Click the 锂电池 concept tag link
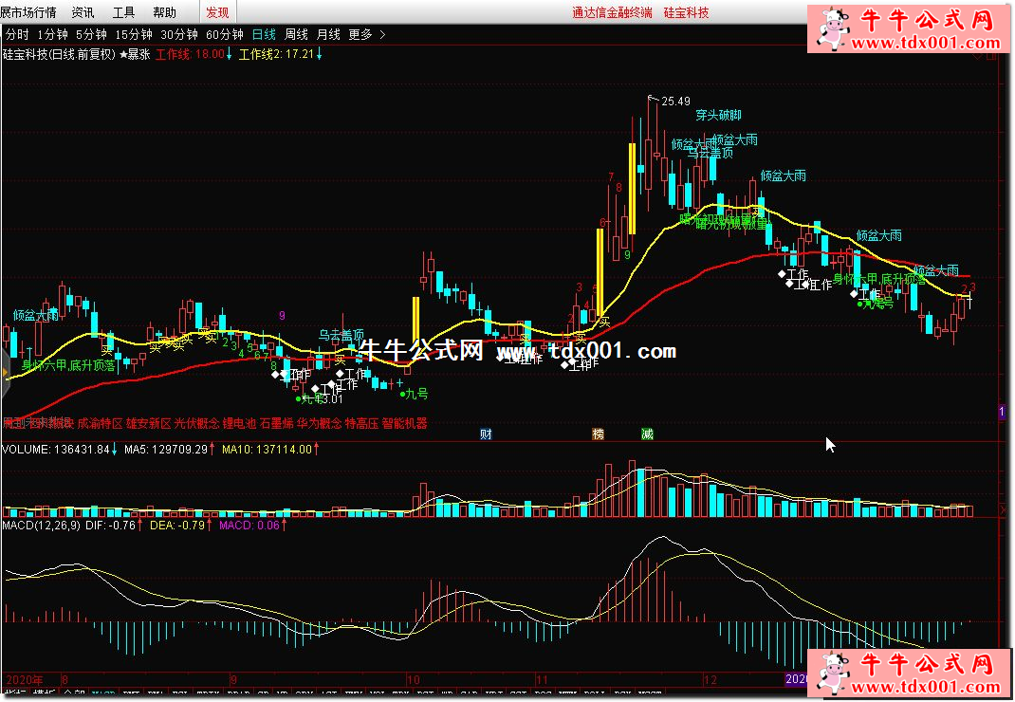1015x702 pixels. click(240, 423)
